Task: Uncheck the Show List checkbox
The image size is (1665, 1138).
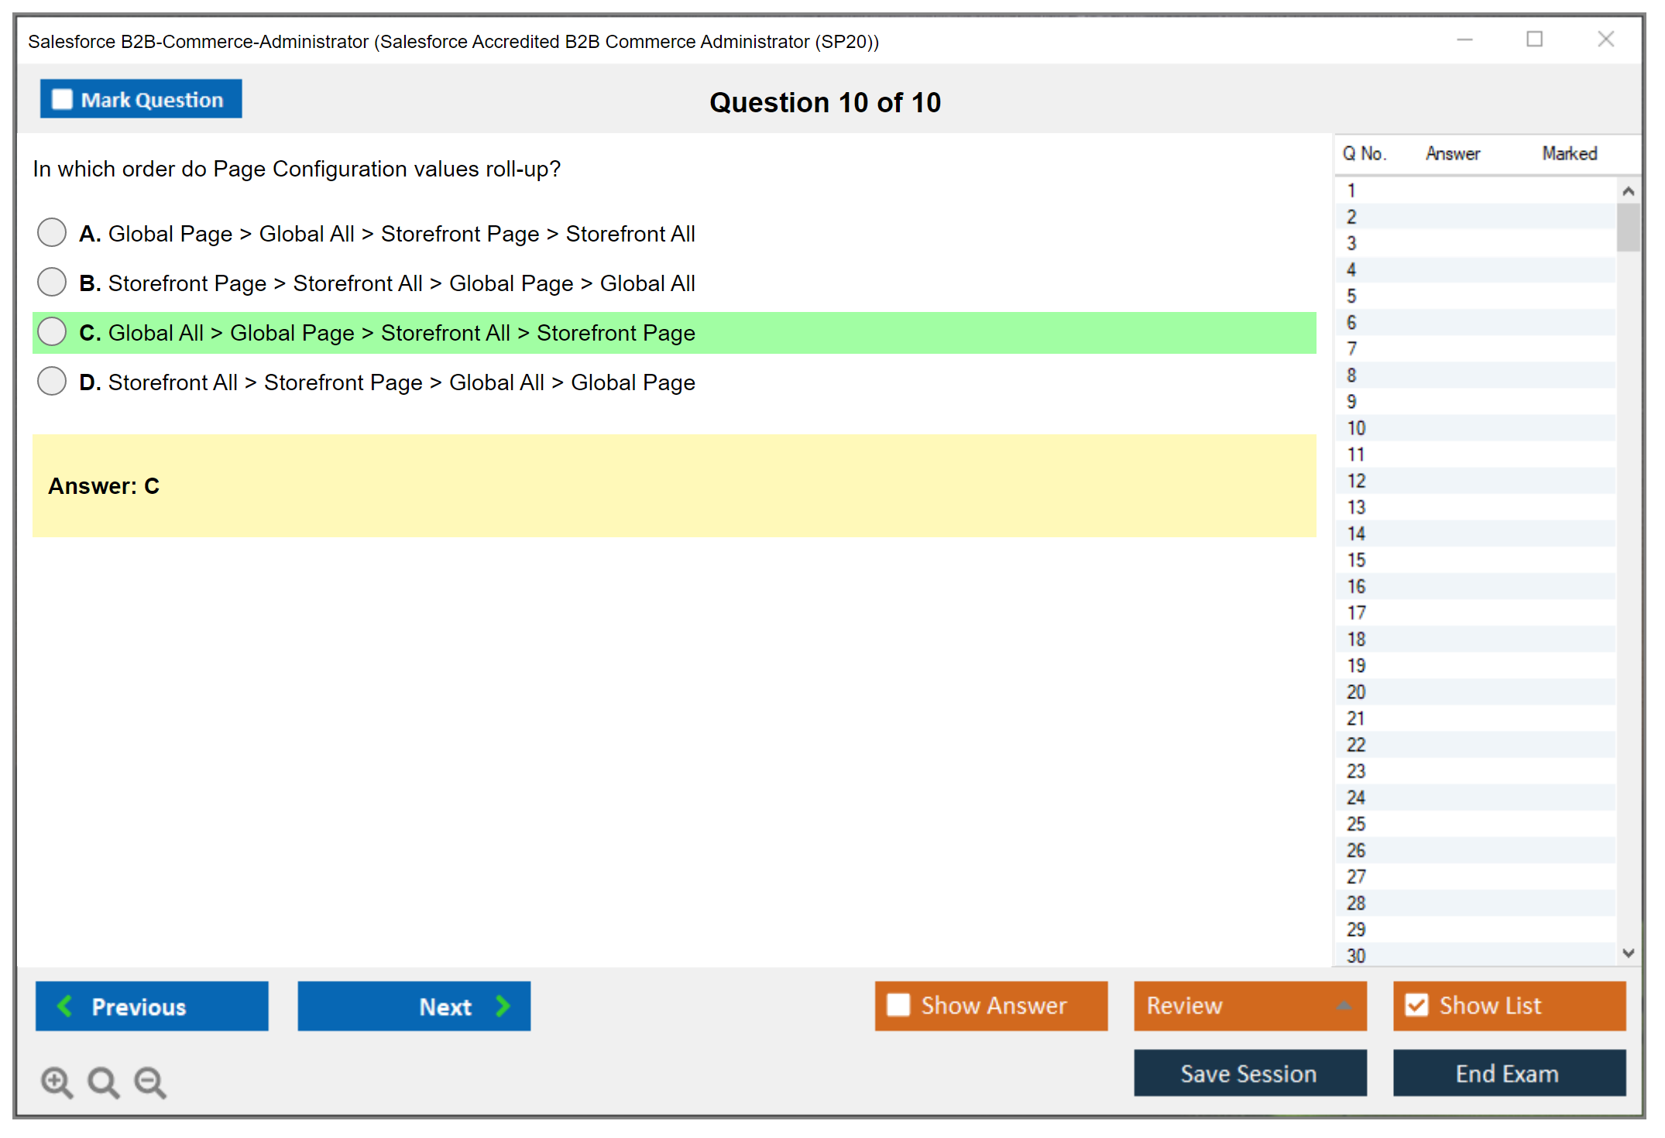Action: pyautogui.click(x=1416, y=1005)
